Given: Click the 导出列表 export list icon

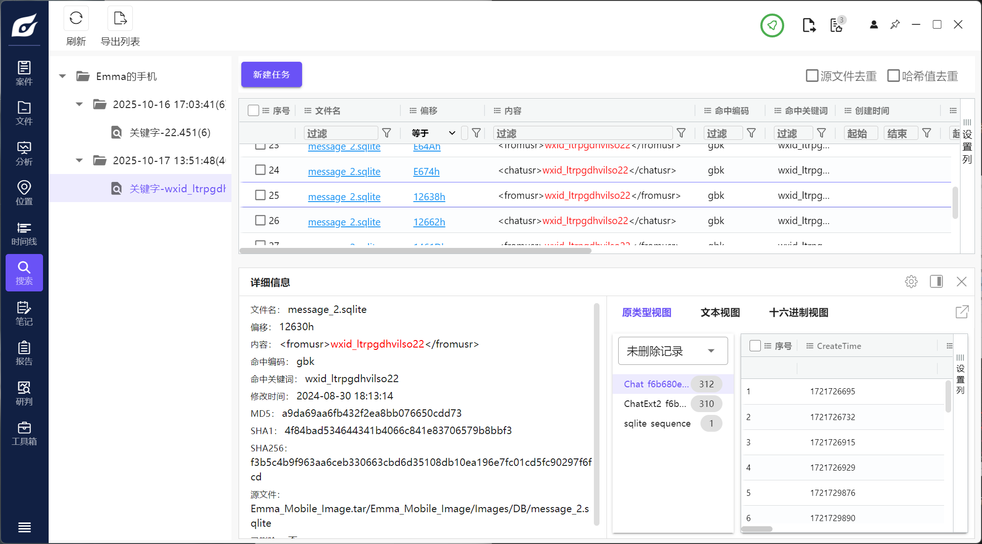Looking at the screenshot, I should point(120,19).
